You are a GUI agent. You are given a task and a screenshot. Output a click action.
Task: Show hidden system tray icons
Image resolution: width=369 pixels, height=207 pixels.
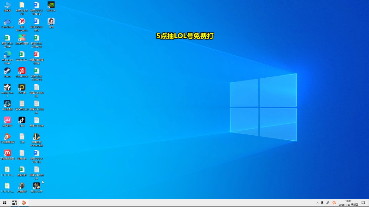coord(317,203)
